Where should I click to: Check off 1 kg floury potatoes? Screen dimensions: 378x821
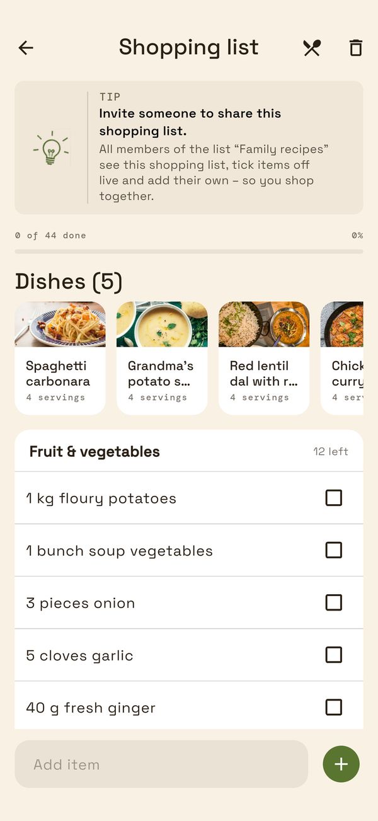pyautogui.click(x=334, y=498)
